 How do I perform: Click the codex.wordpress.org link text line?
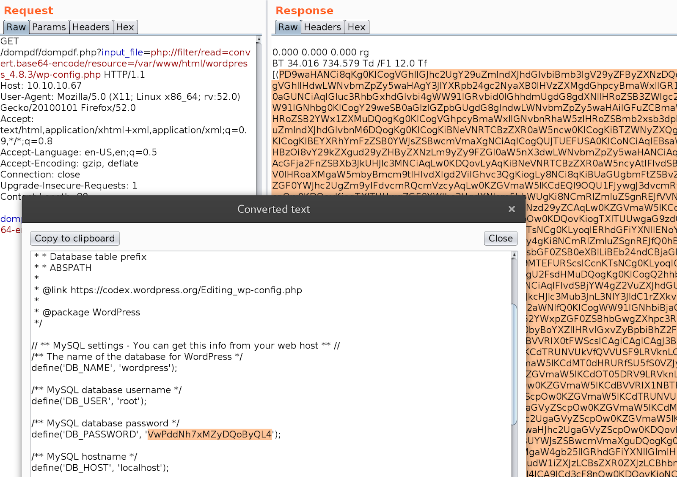(168, 290)
